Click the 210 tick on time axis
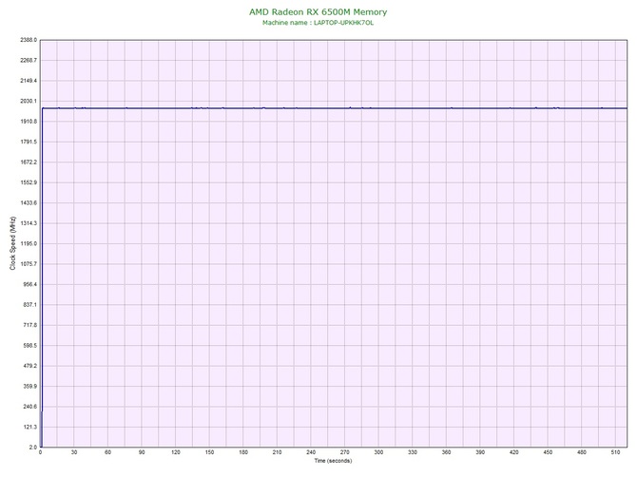 [x=277, y=452]
